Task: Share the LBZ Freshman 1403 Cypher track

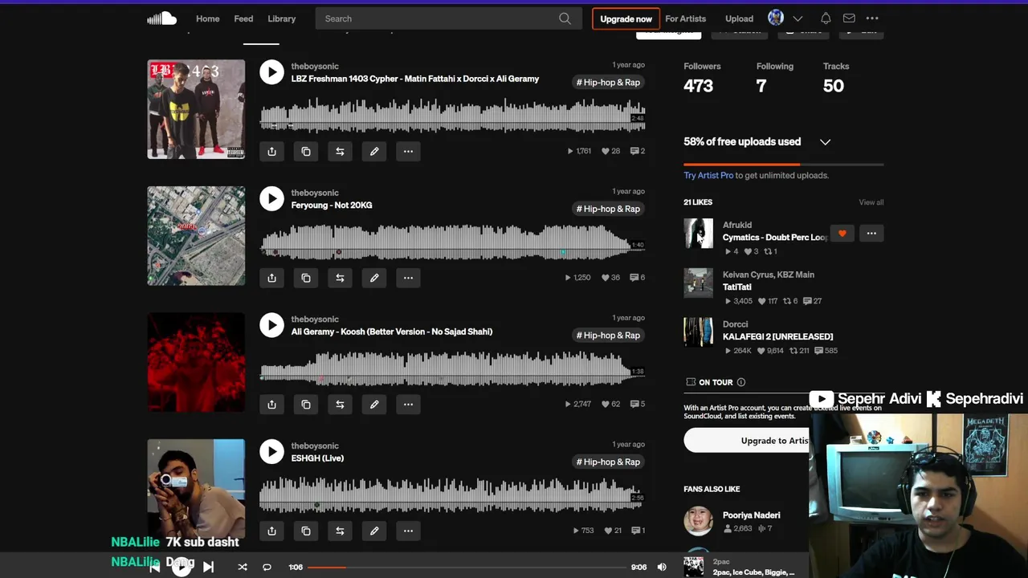Action: [x=271, y=152]
